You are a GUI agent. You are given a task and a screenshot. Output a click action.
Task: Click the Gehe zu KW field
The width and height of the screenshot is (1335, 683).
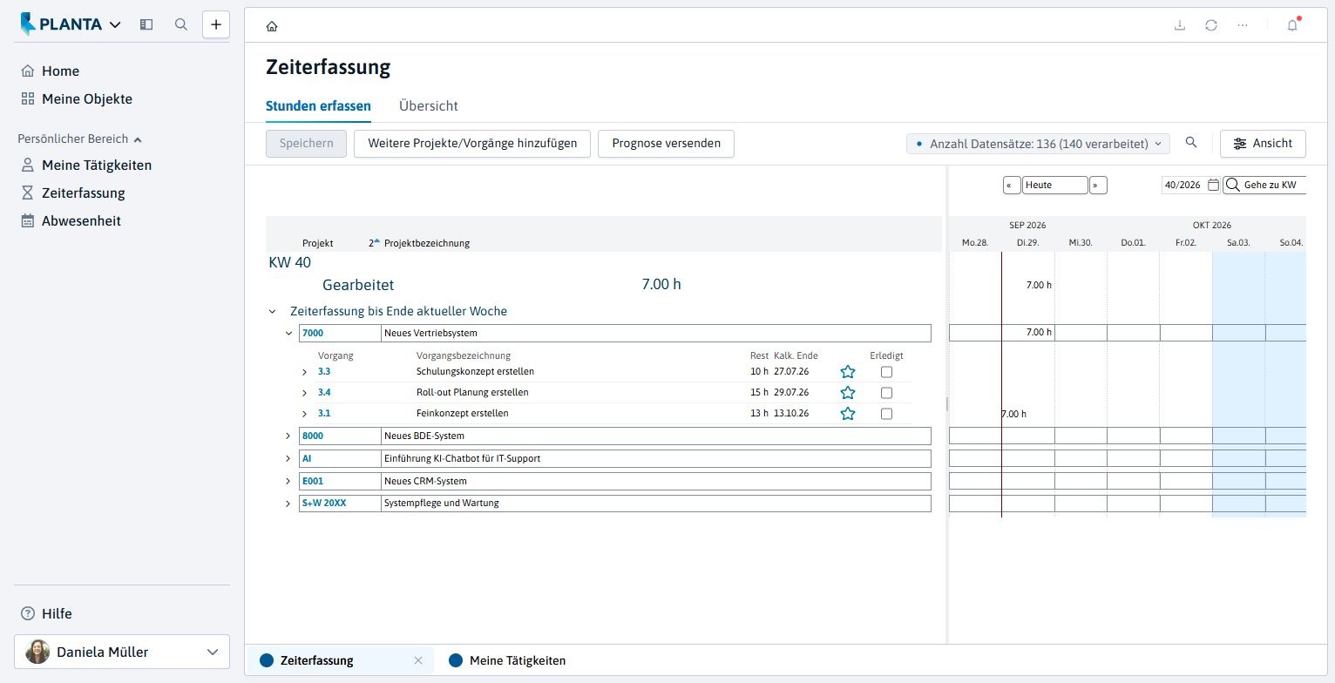coord(1265,185)
